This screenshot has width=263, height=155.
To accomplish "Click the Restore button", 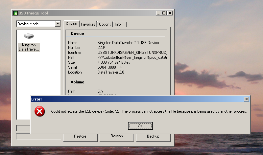I will coord(80,138).
